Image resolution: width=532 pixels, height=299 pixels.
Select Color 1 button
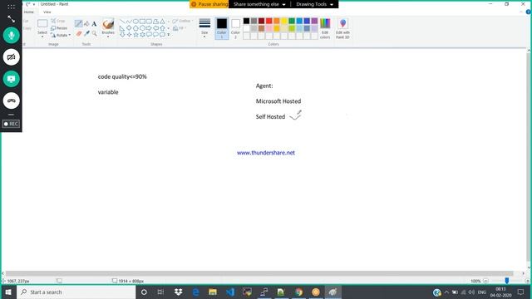tap(222, 28)
